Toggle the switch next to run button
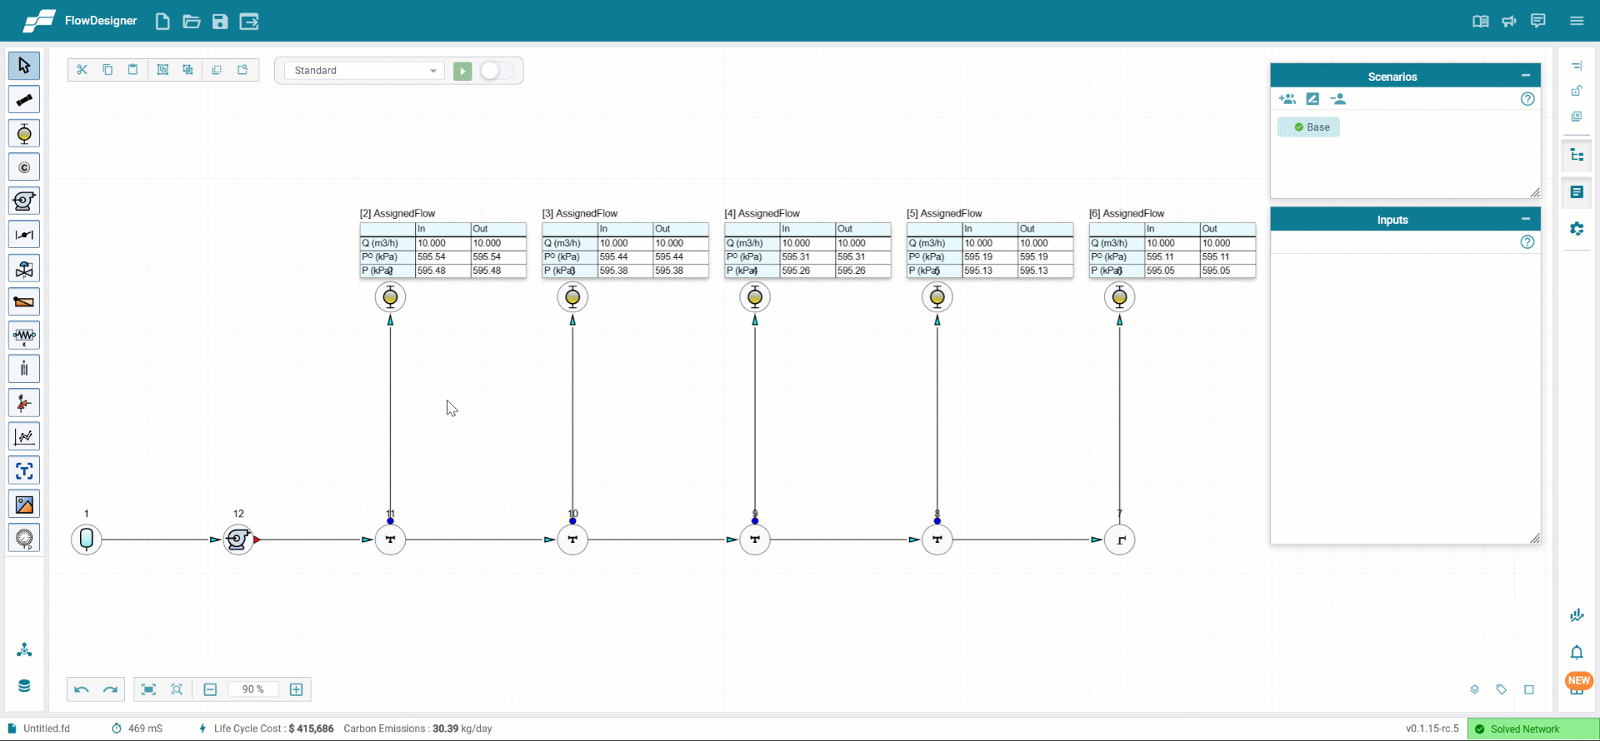The width and height of the screenshot is (1600, 741). tap(497, 71)
